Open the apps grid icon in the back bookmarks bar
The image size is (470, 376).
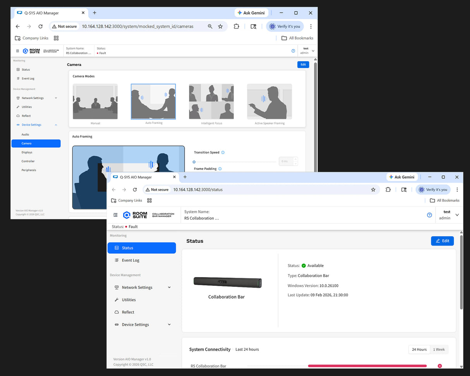(x=56, y=38)
